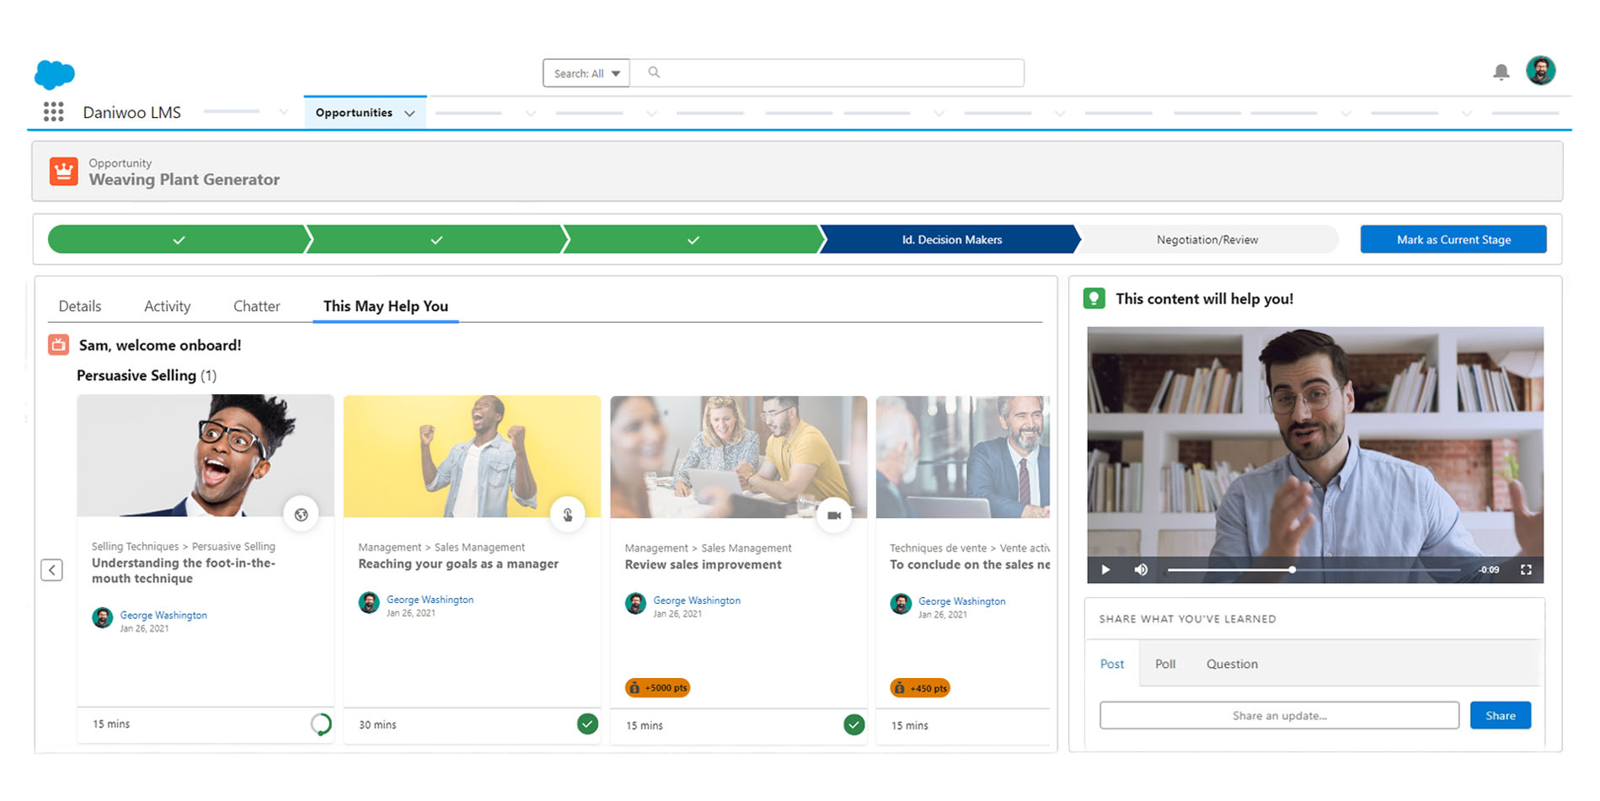Click the 'Mark as Current Stage' button
Image resolution: width=1600 pixels, height=801 pixels.
click(x=1453, y=239)
